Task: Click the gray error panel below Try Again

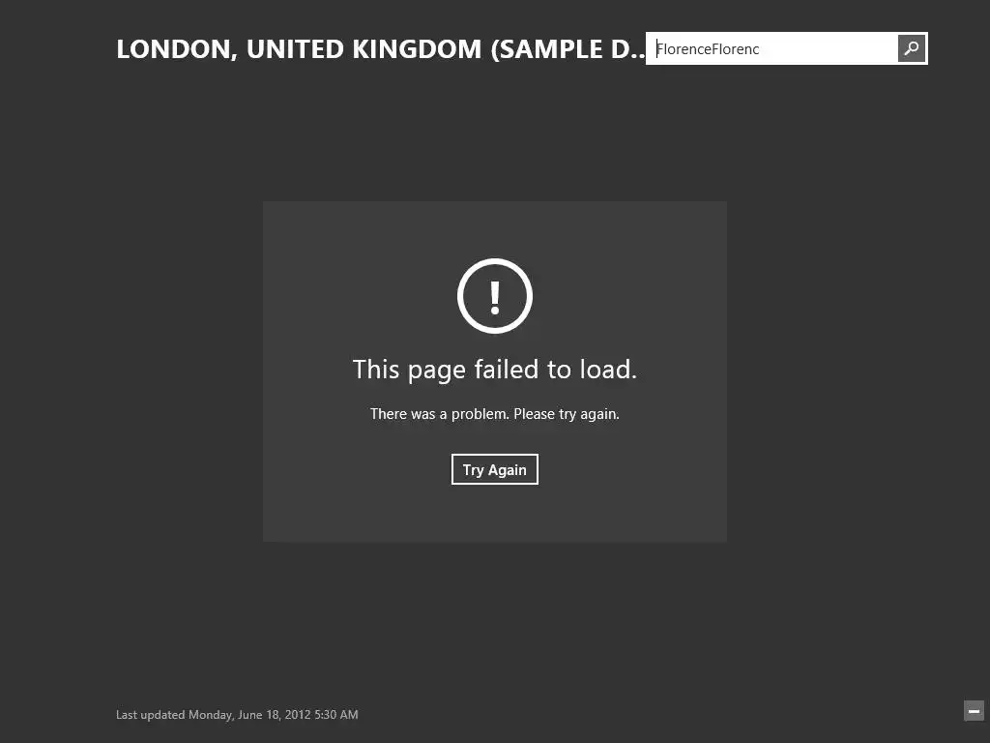Action: [x=495, y=513]
